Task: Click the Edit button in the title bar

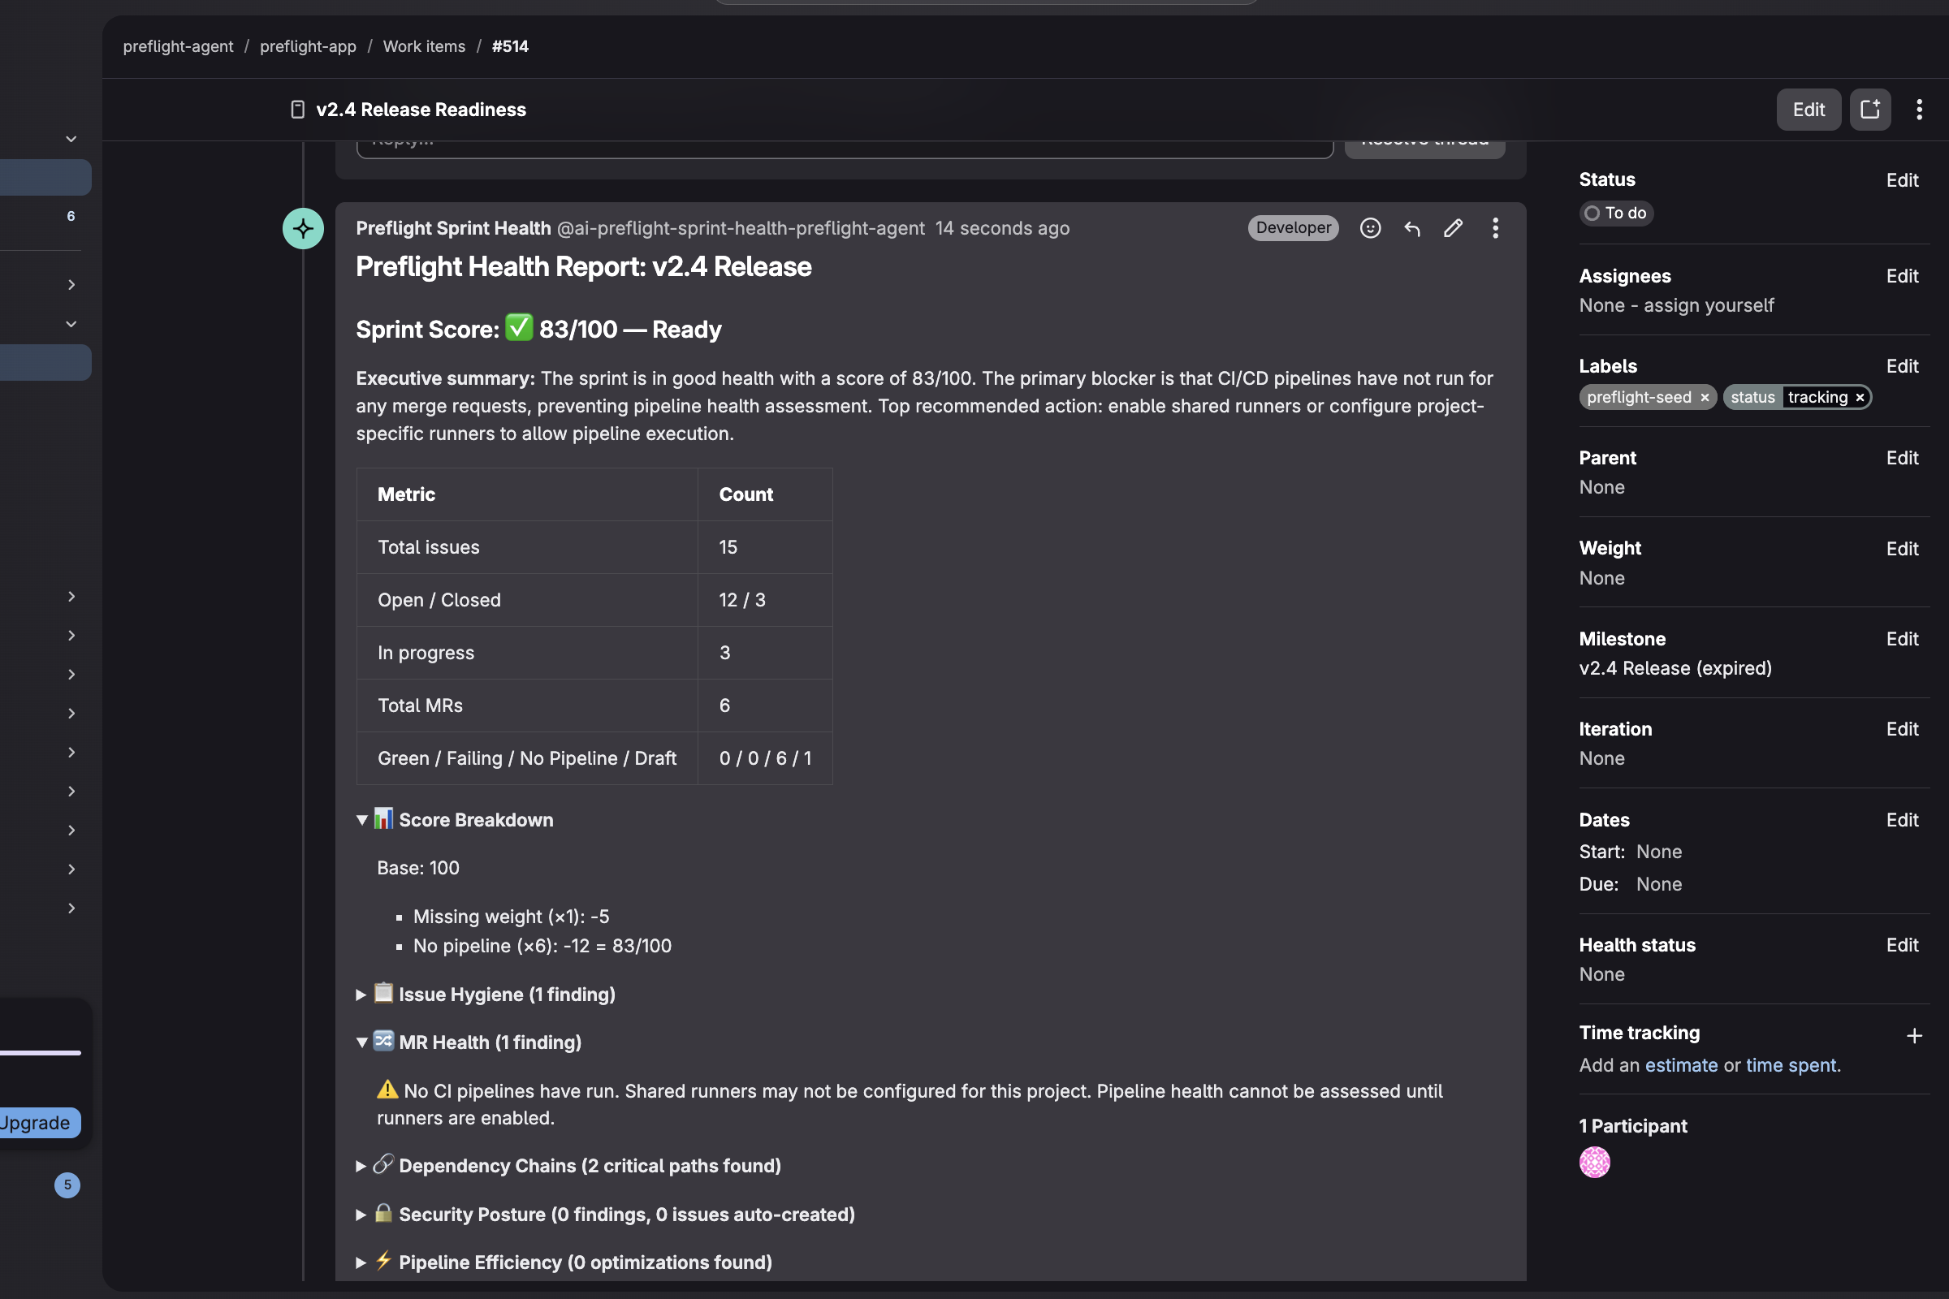Action: 1809,110
